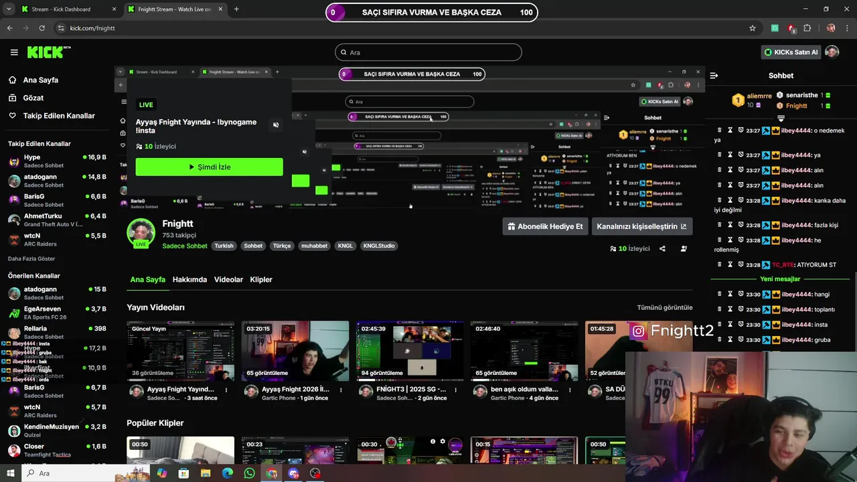This screenshot has height=482, width=857.
Task: Open Windows Start menu
Action: (10, 473)
